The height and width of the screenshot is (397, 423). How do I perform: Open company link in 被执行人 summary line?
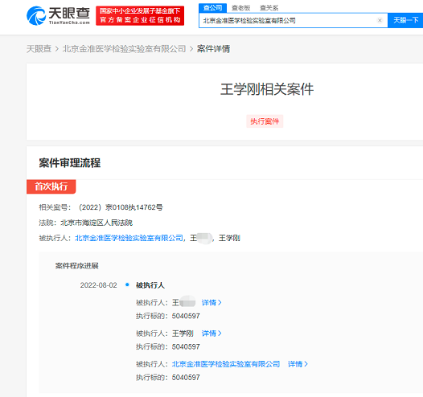click(x=129, y=238)
